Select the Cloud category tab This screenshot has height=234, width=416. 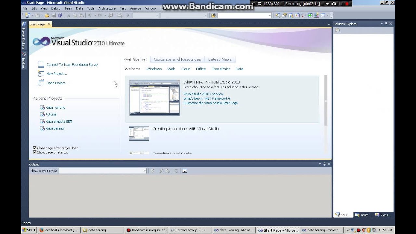click(x=186, y=69)
